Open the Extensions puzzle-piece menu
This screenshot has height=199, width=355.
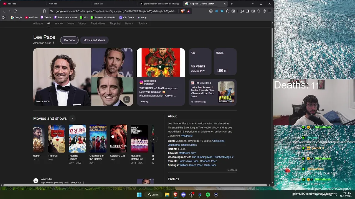(227, 11)
